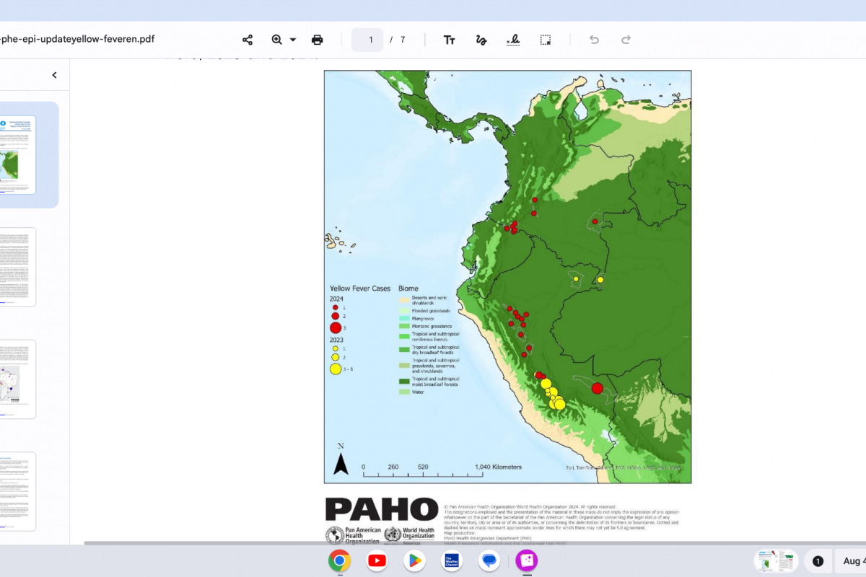Select the freehand draw tool
Viewport: 866px width, 577px height.
[x=481, y=40]
